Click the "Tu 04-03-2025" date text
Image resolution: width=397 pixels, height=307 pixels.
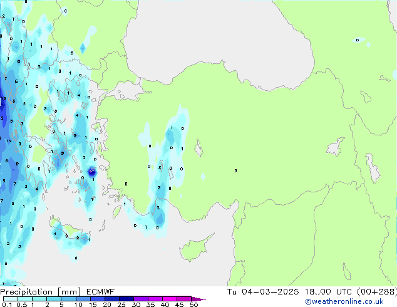[263, 292]
